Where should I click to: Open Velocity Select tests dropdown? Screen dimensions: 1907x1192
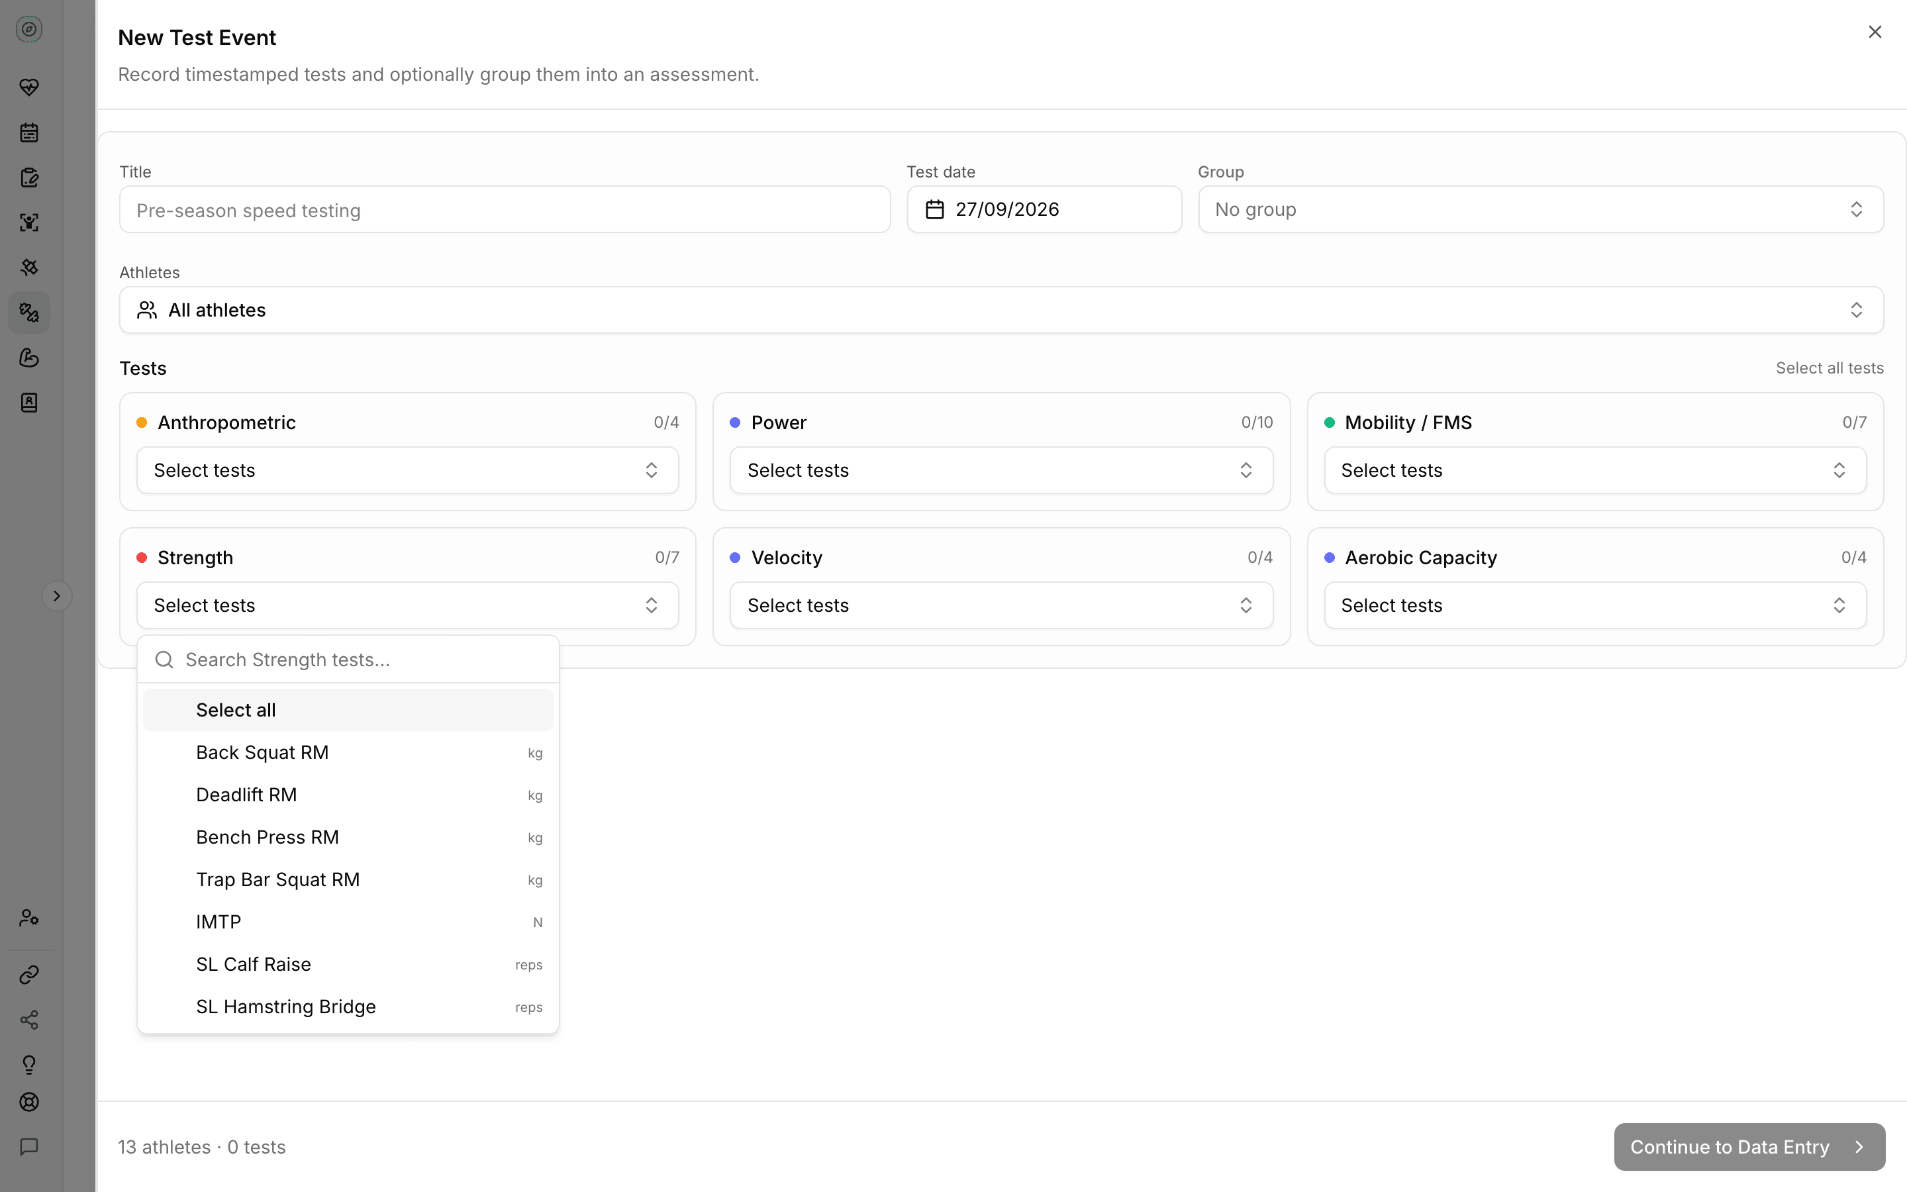(x=1001, y=605)
